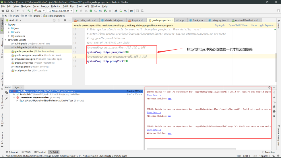The image size is (281, 158).
Task: Click the restore layout icon in Build panel
Action: [7, 93]
